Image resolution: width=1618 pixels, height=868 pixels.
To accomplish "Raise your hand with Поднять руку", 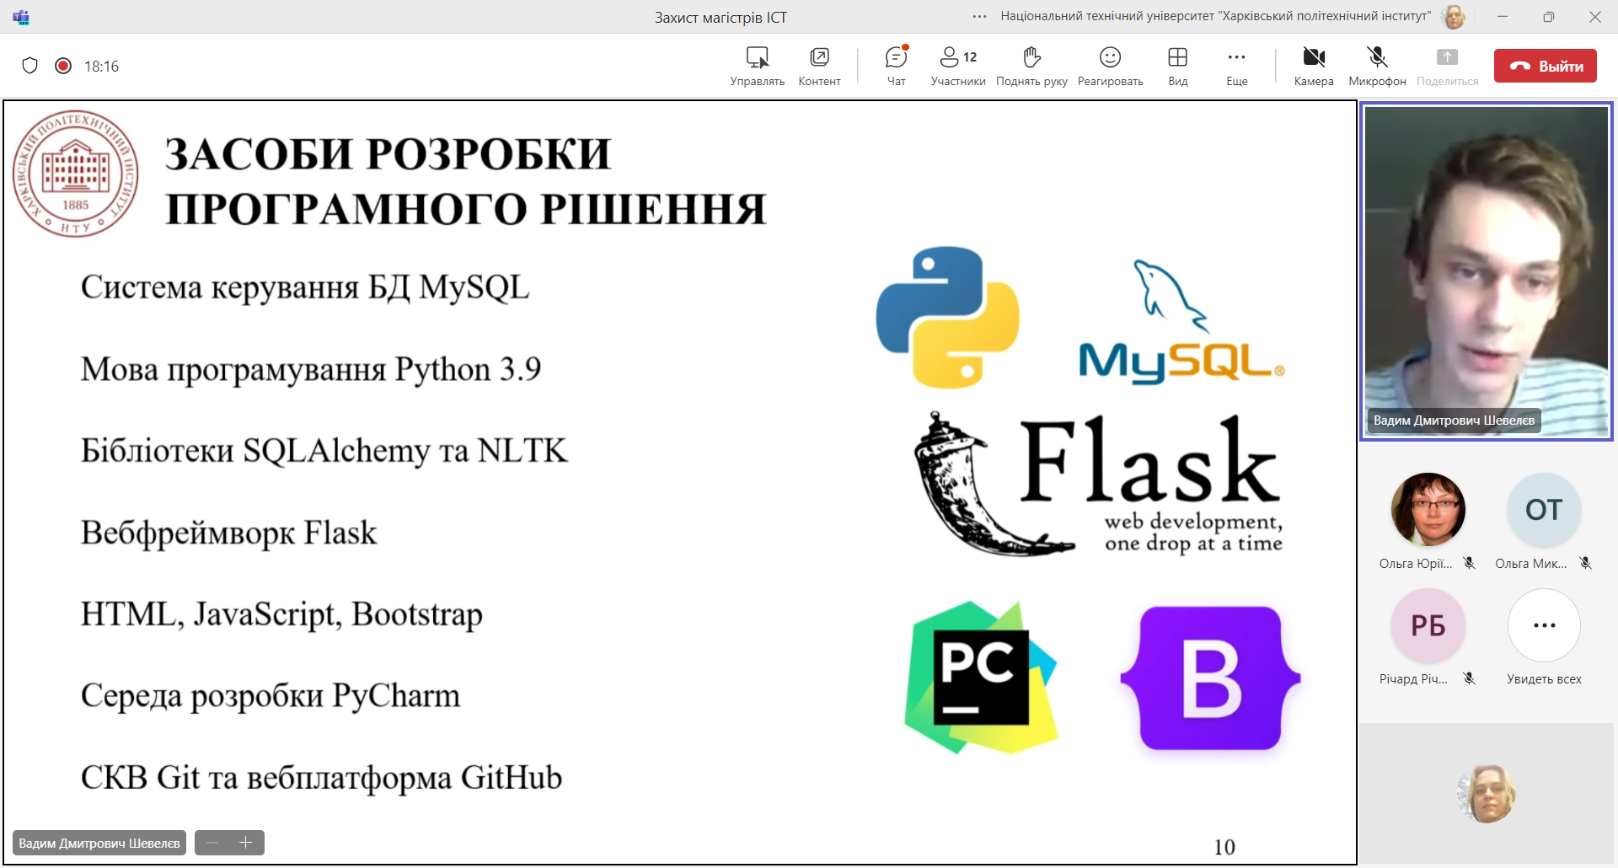I will click(1031, 66).
